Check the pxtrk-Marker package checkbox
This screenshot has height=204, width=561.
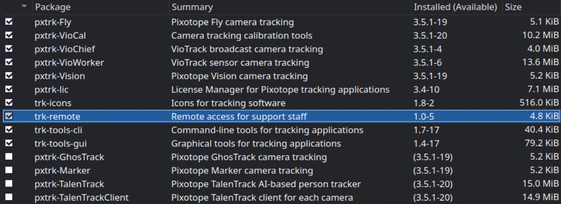9,170
